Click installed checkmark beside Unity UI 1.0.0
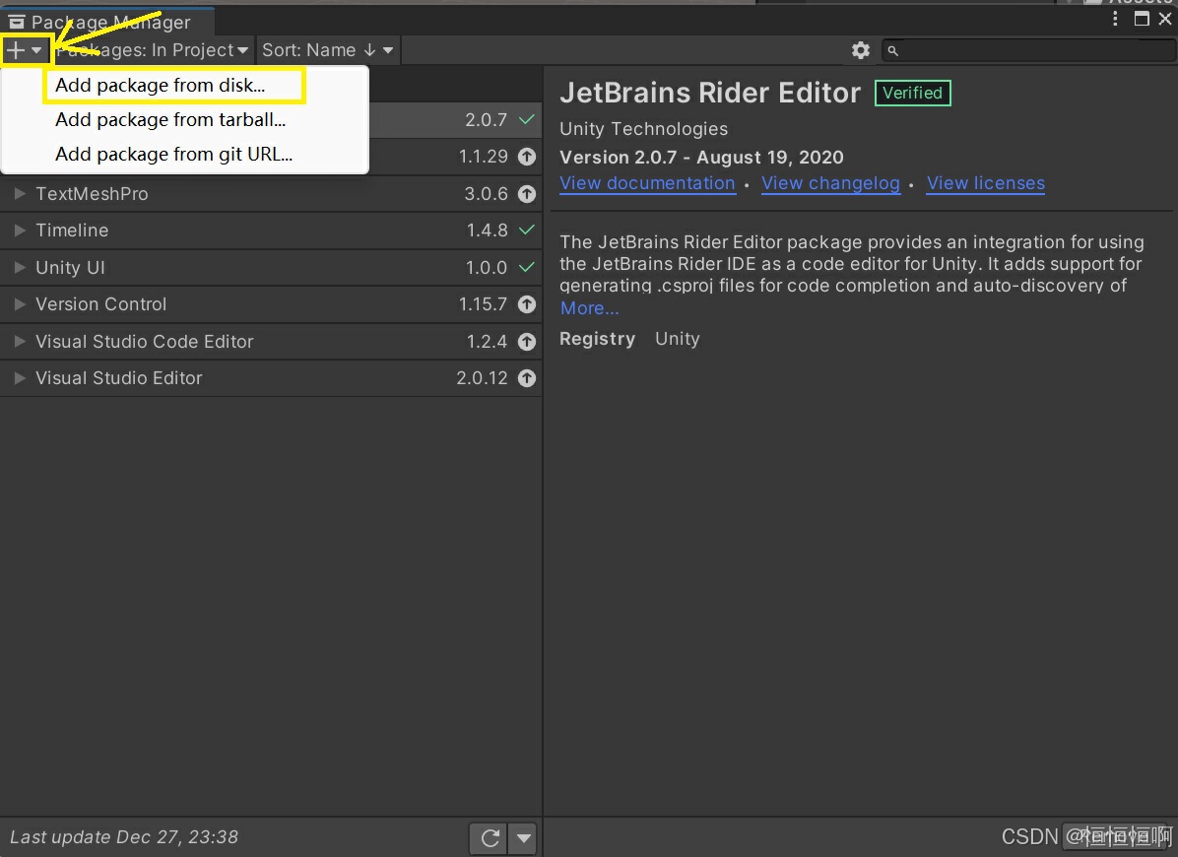Image resolution: width=1178 pixels, height=857 pixels. [x=527, y=267]
